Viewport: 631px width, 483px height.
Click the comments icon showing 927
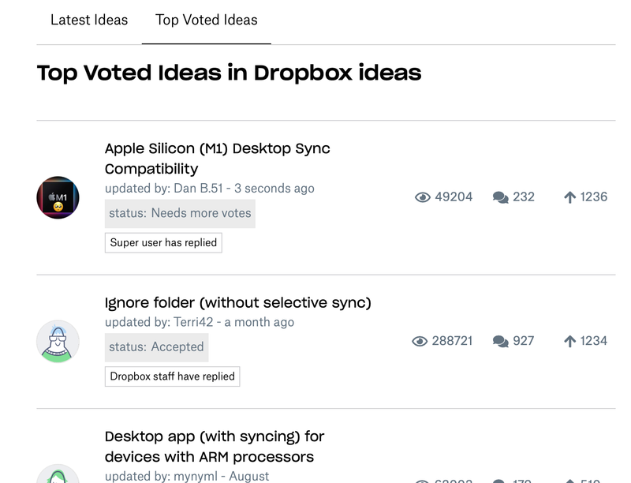pos(500,341)
